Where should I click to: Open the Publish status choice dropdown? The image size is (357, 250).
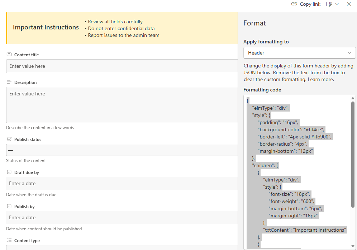[x=122, y=150]
